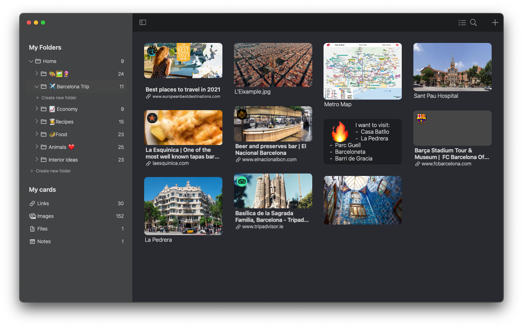Collapse the Home folder chevron
The height and width of the screenshot is (328, 523).
pyautogui.click(x=31, y=61)
